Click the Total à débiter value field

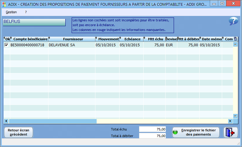(152, 136)
